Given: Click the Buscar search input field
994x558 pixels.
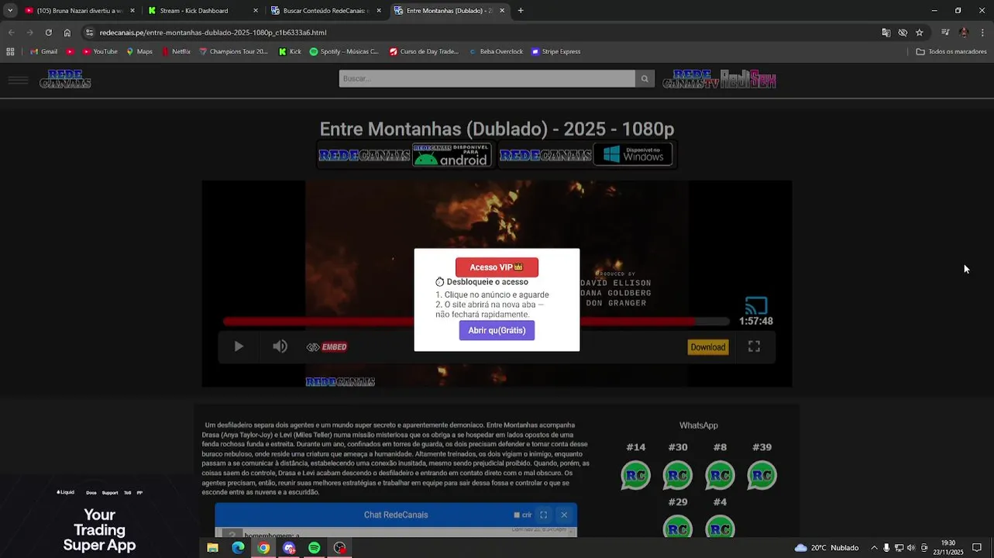Looking at the screenshot, I should pyautogui.click(x=487, y=78).
